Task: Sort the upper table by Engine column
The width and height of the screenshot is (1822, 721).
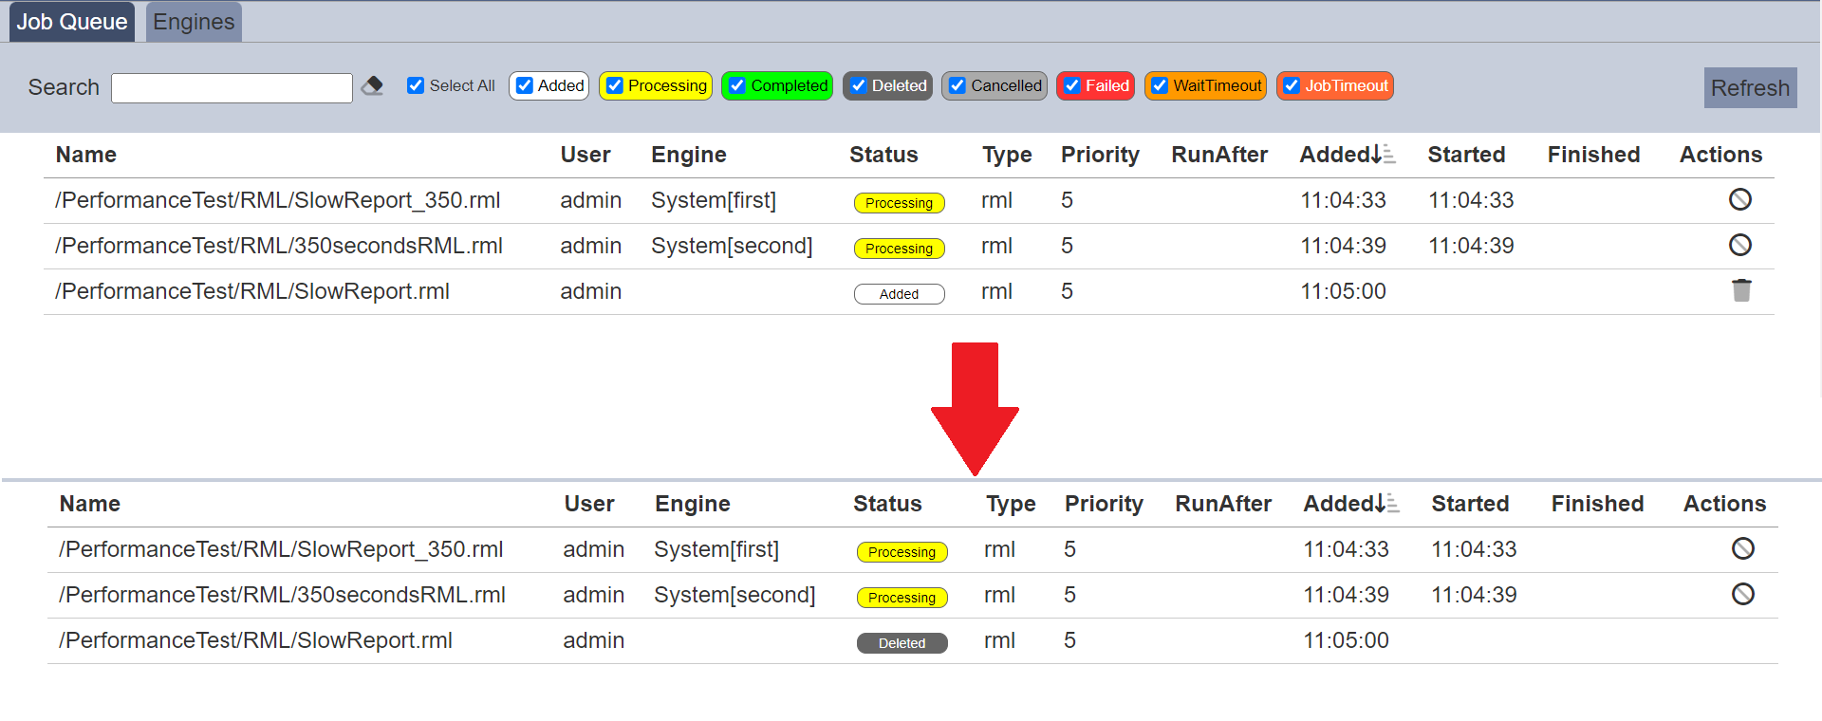Action: click(x=689, y=155)
